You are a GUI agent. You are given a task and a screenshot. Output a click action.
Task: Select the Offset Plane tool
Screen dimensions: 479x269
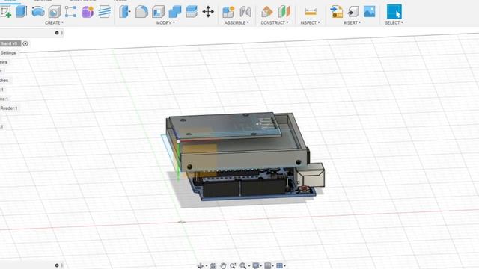pos(267,12)
